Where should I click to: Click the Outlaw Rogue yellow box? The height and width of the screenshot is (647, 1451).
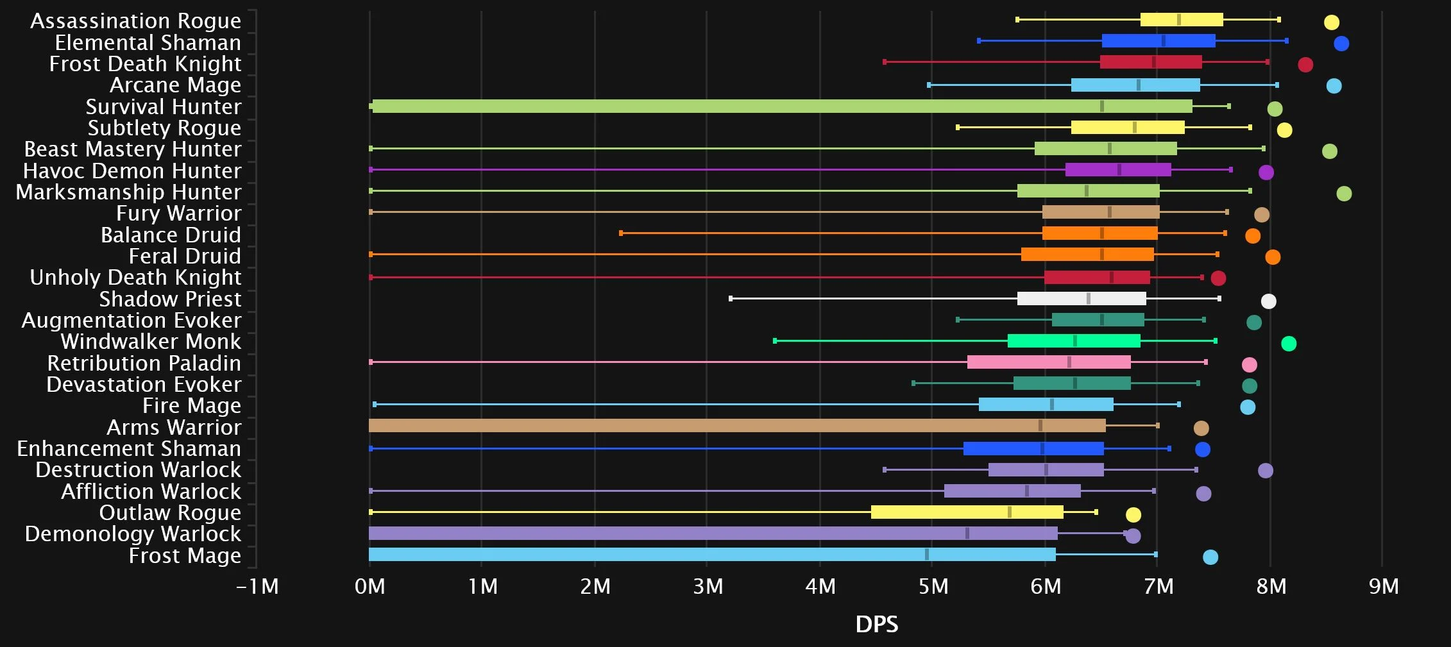point(967,512)
